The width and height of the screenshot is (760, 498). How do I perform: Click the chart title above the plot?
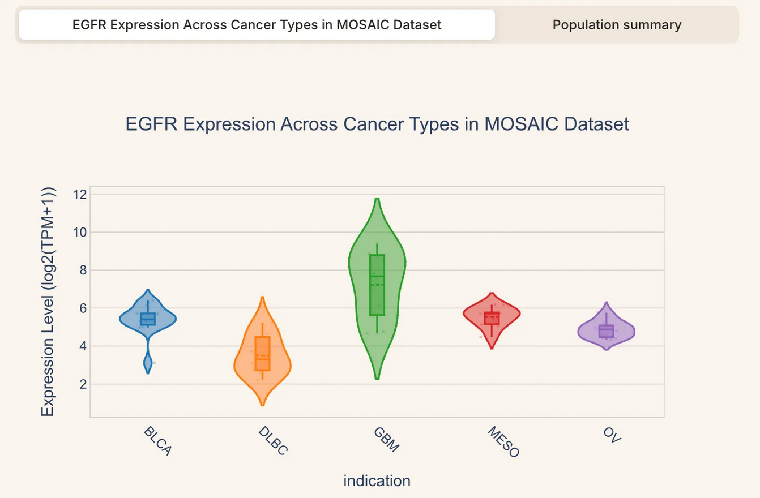tap(377, 124)
